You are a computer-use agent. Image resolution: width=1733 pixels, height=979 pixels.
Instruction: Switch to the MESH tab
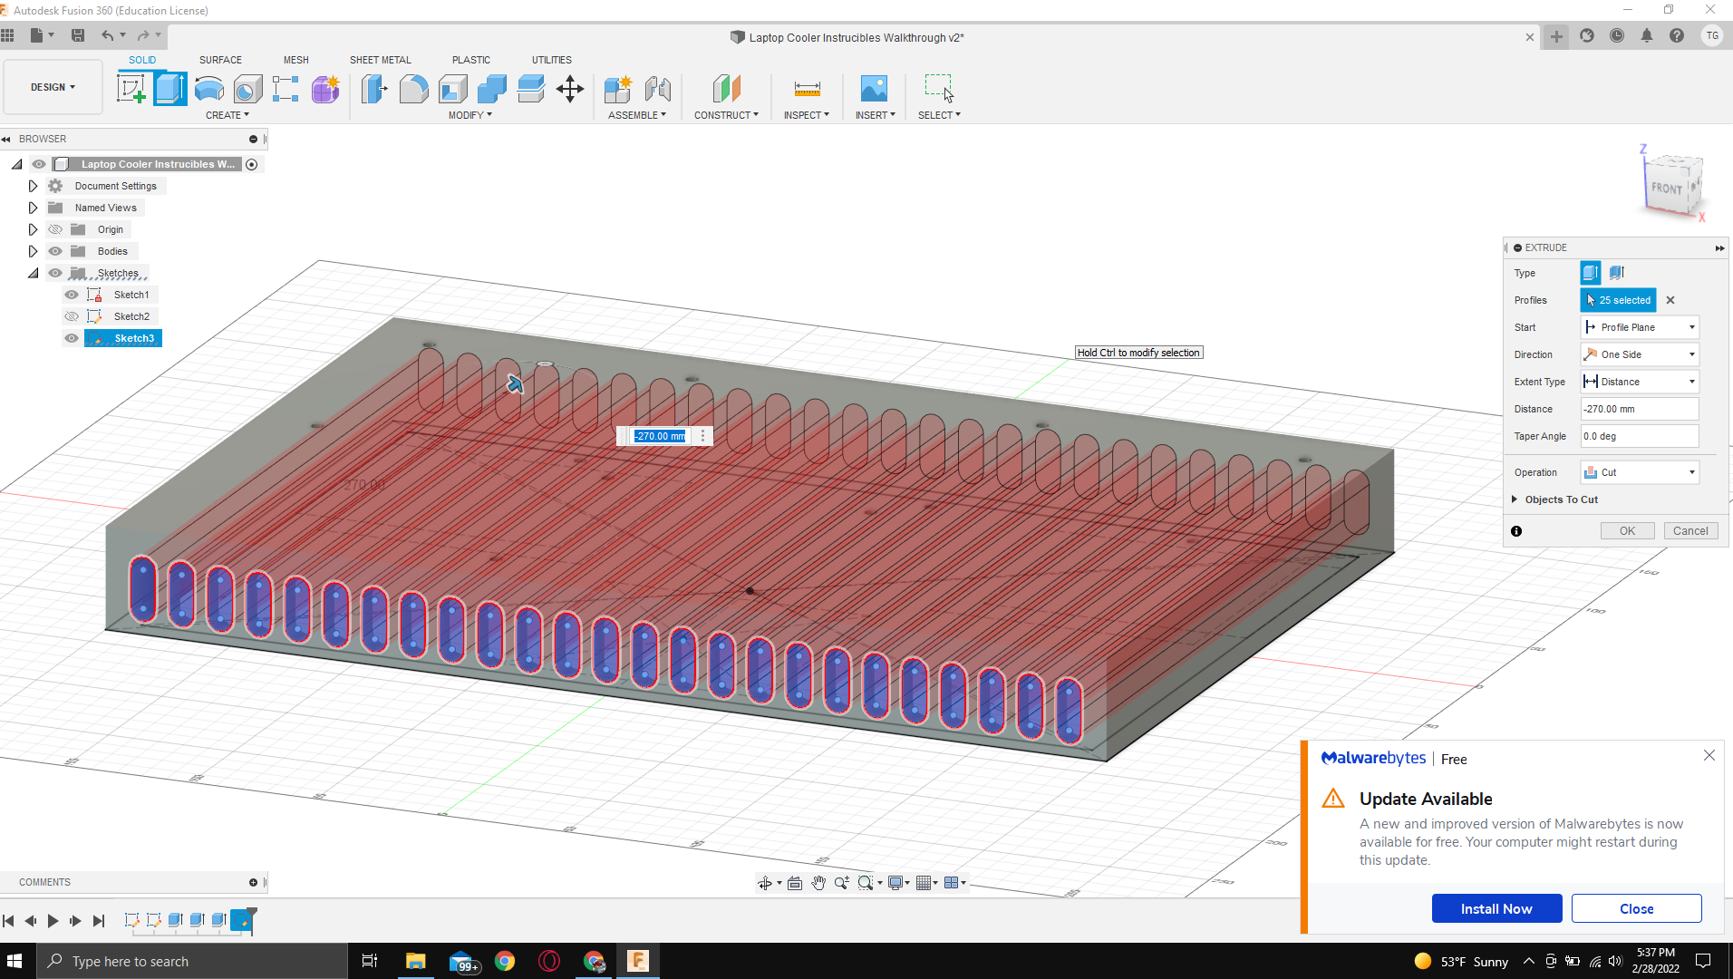click(295, 60)
